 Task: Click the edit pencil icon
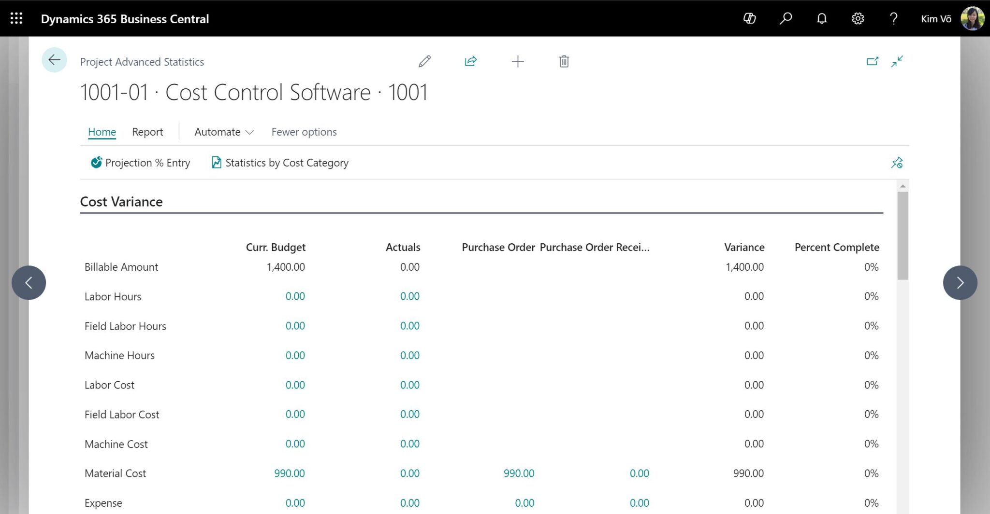click(424, 61)
